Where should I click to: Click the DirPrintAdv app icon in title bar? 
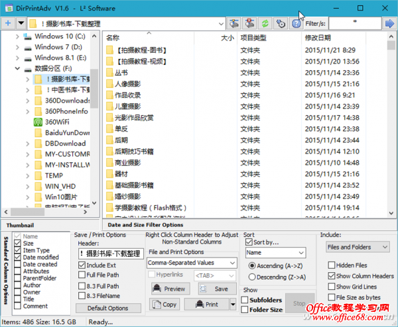point(9,8)
